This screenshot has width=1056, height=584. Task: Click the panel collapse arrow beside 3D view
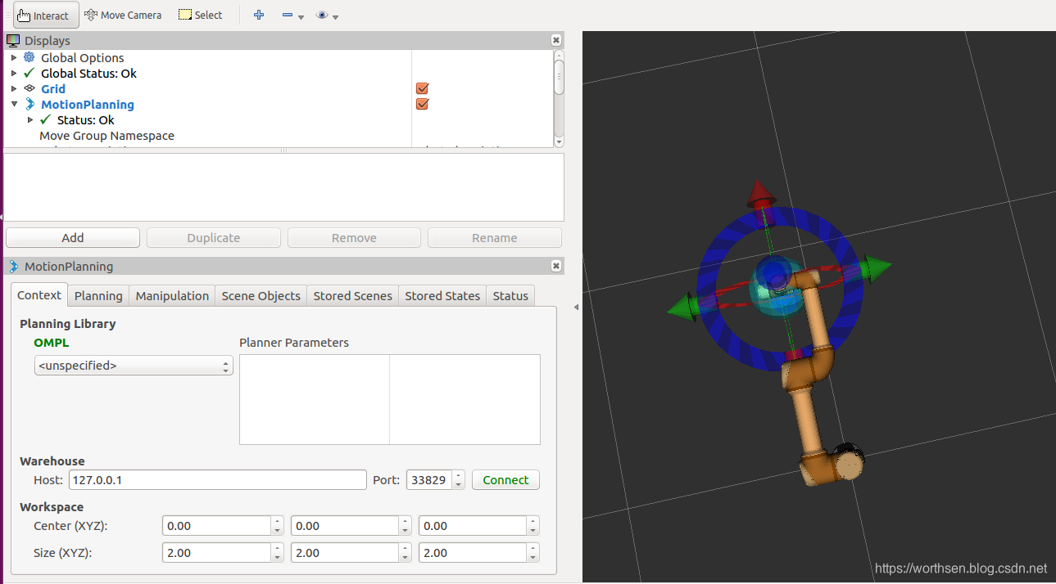tap(576, 307)
